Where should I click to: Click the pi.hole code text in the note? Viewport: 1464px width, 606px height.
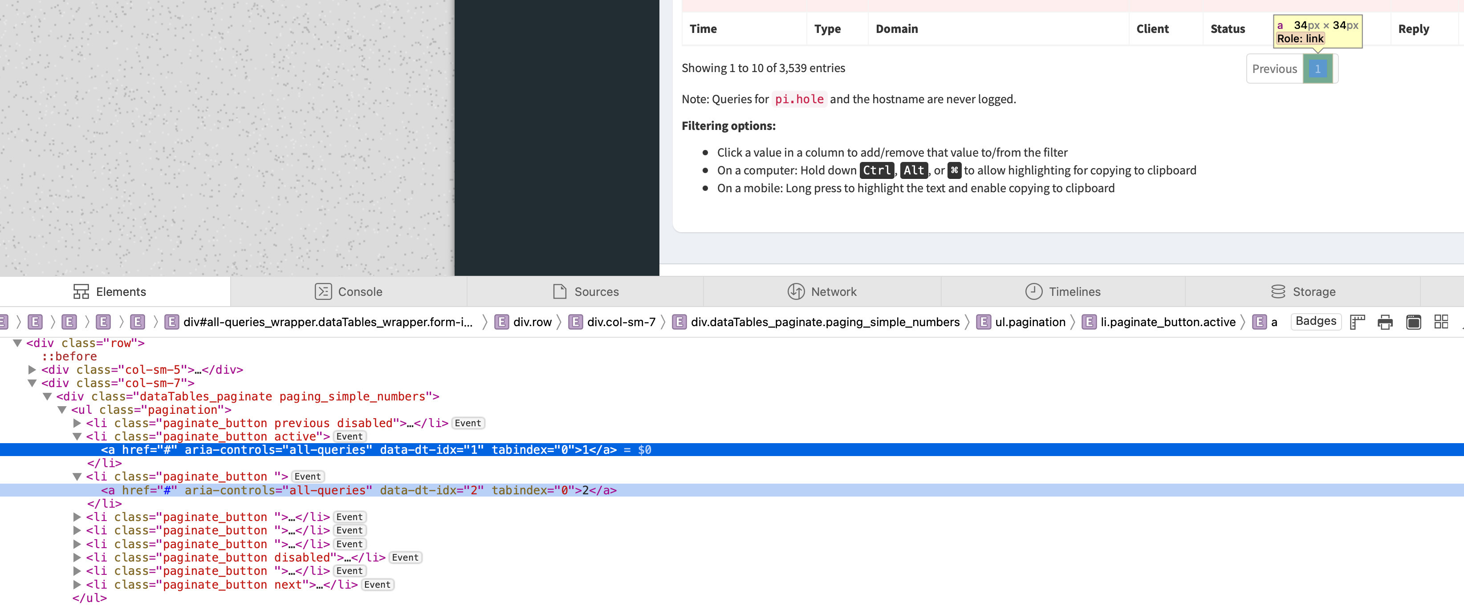[799, 99]
